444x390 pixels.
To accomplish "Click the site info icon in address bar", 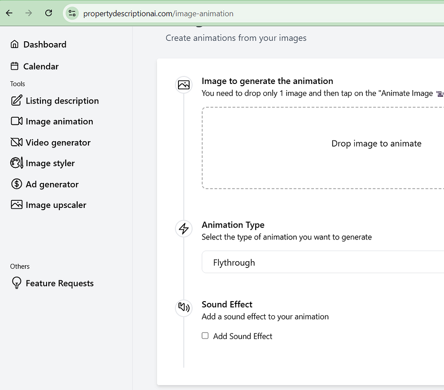I will (x=72, y=13).
